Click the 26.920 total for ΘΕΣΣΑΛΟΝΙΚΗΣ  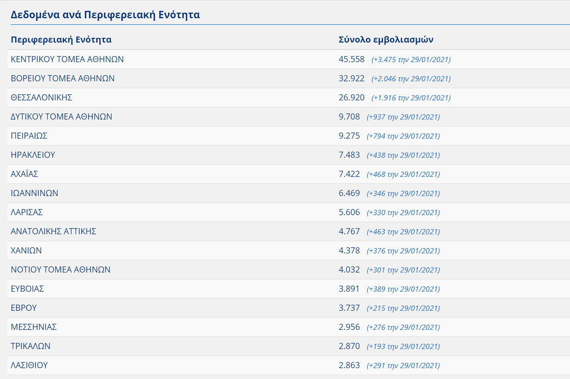pyautogui.click(x=352, y=98)
